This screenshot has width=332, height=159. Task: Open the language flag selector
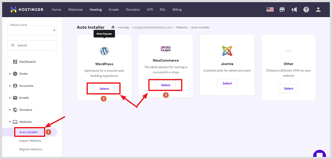[x=270, y=9]
